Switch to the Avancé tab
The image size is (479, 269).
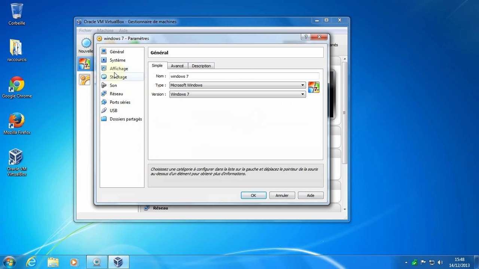click(x=177, y=66)
